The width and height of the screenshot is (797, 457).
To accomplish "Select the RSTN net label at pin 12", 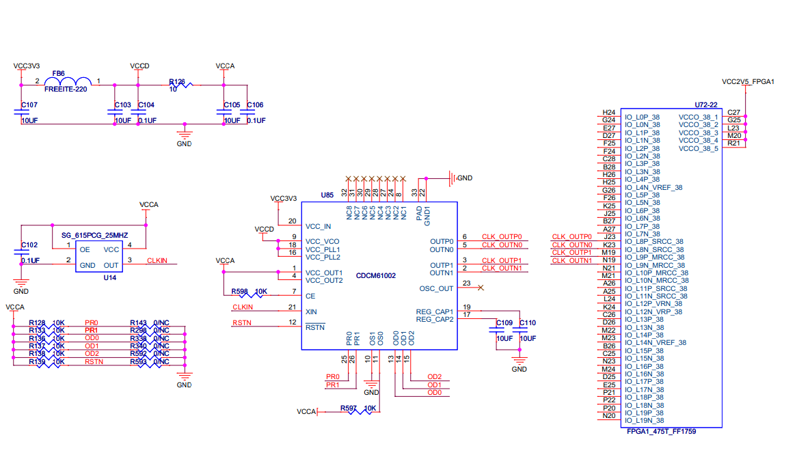I will tap(242, 322).
